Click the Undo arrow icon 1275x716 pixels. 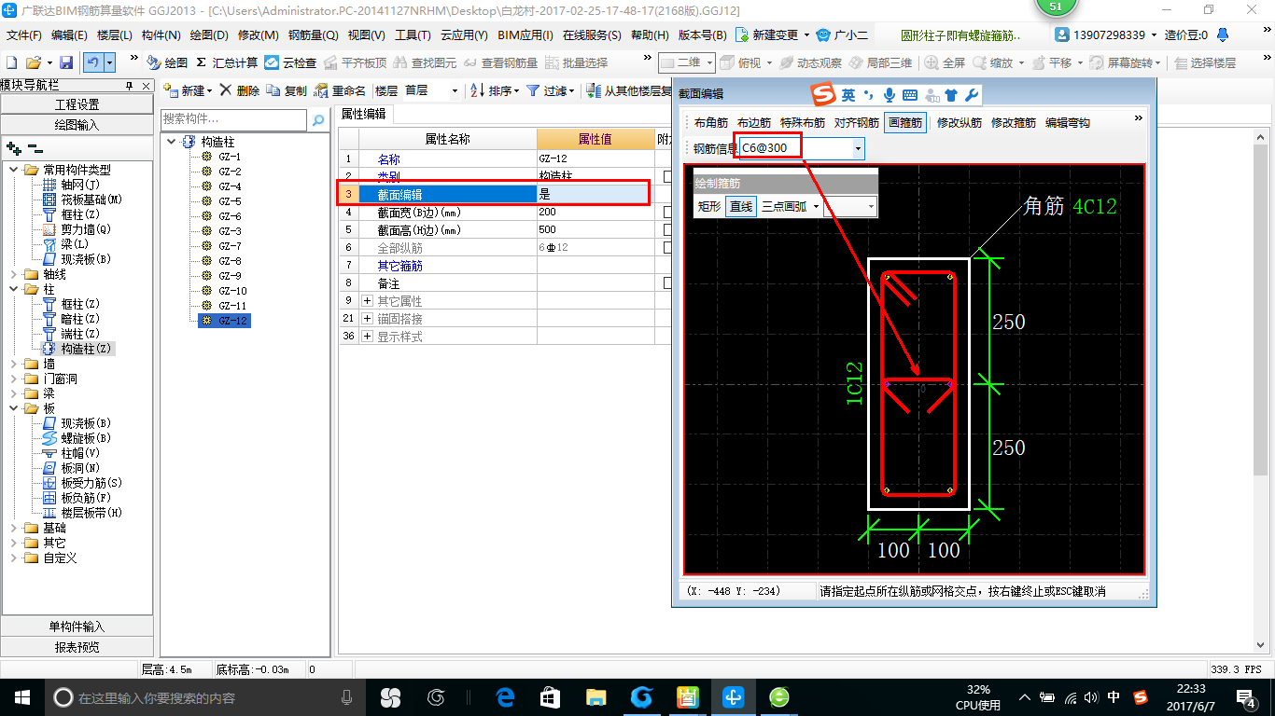(92, 62)
